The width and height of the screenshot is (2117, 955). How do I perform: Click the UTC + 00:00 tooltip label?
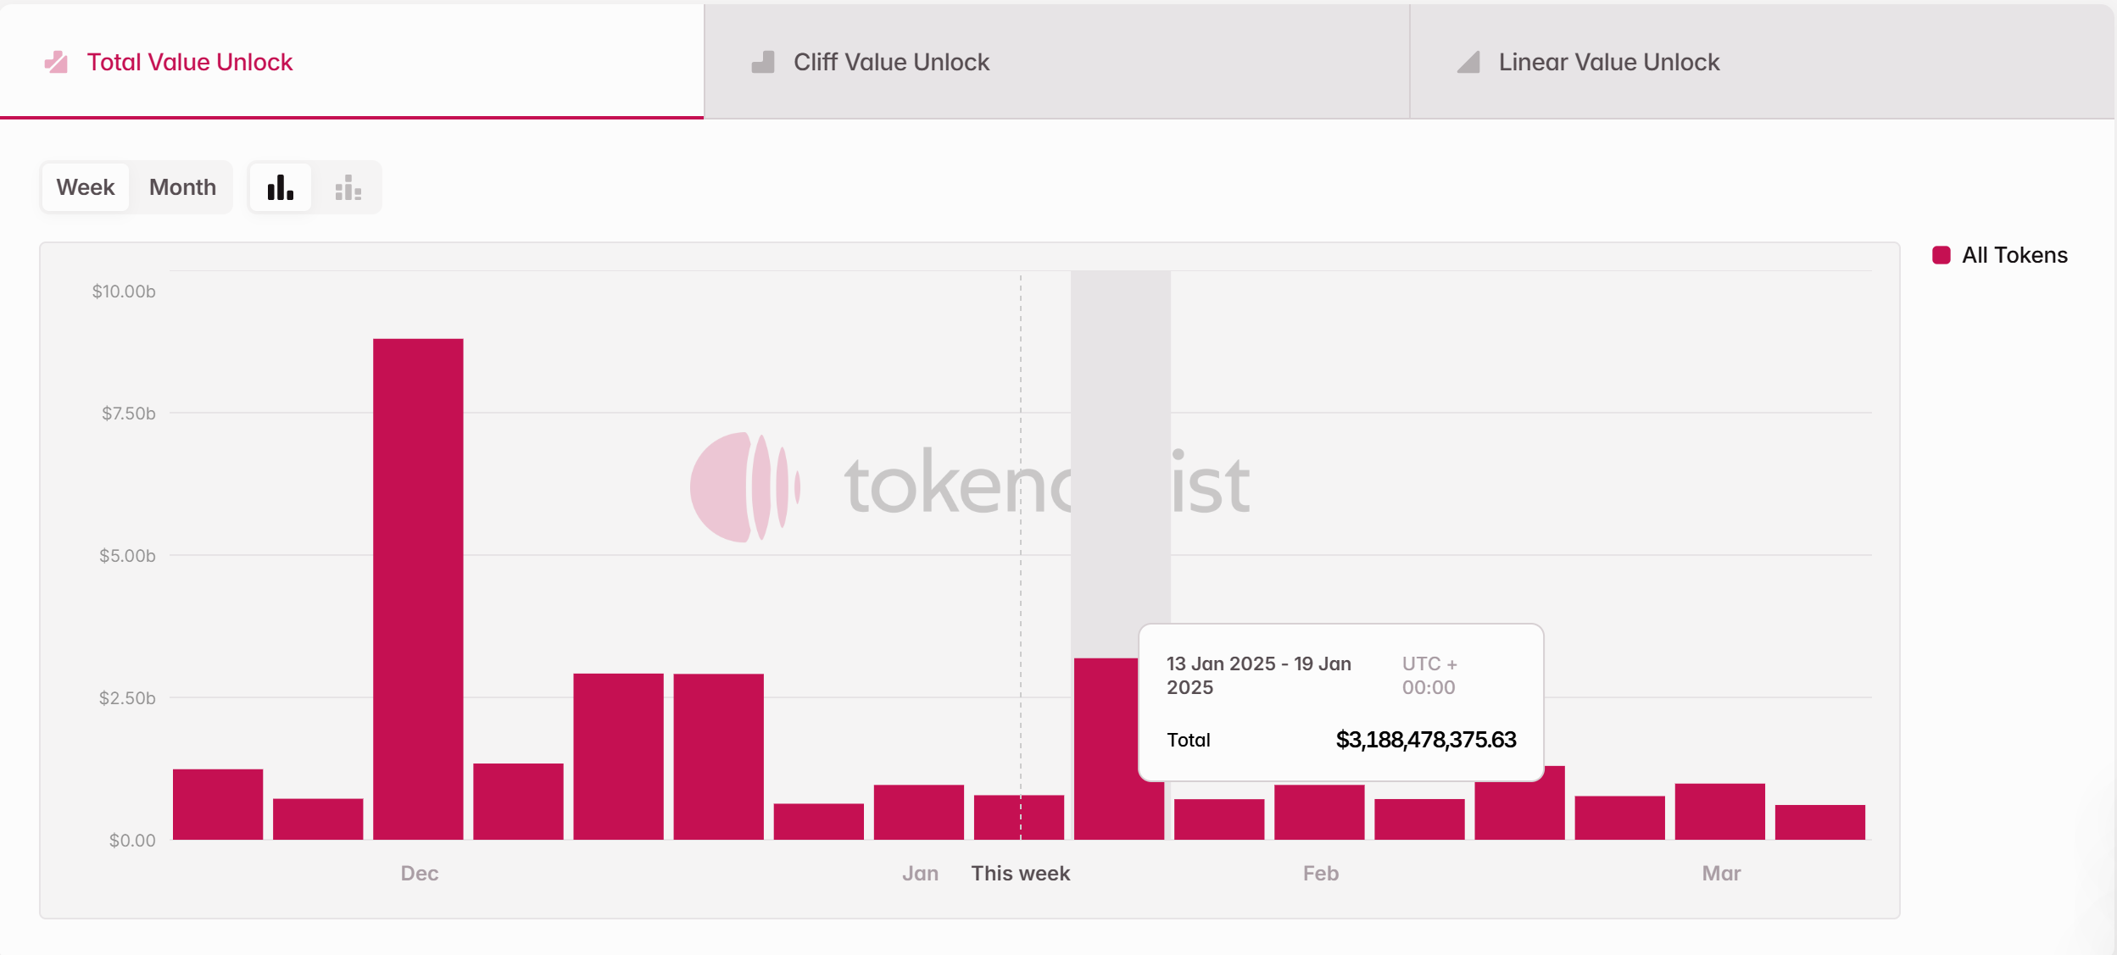click(1429, 675)
